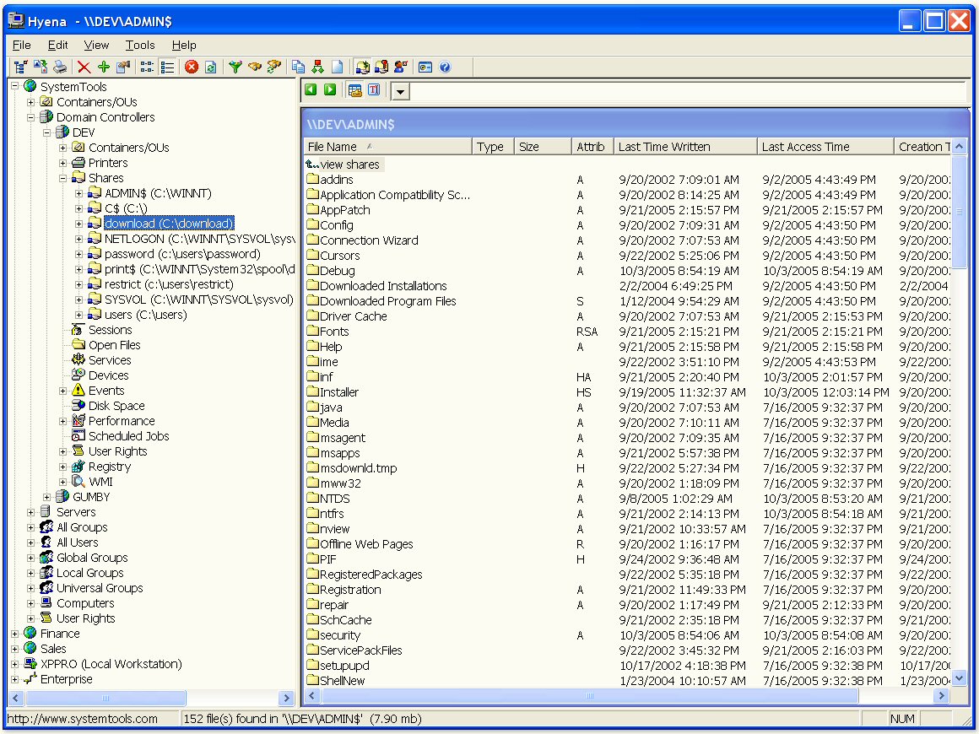
Task: Expand the Events node
Action: point(63,391)
